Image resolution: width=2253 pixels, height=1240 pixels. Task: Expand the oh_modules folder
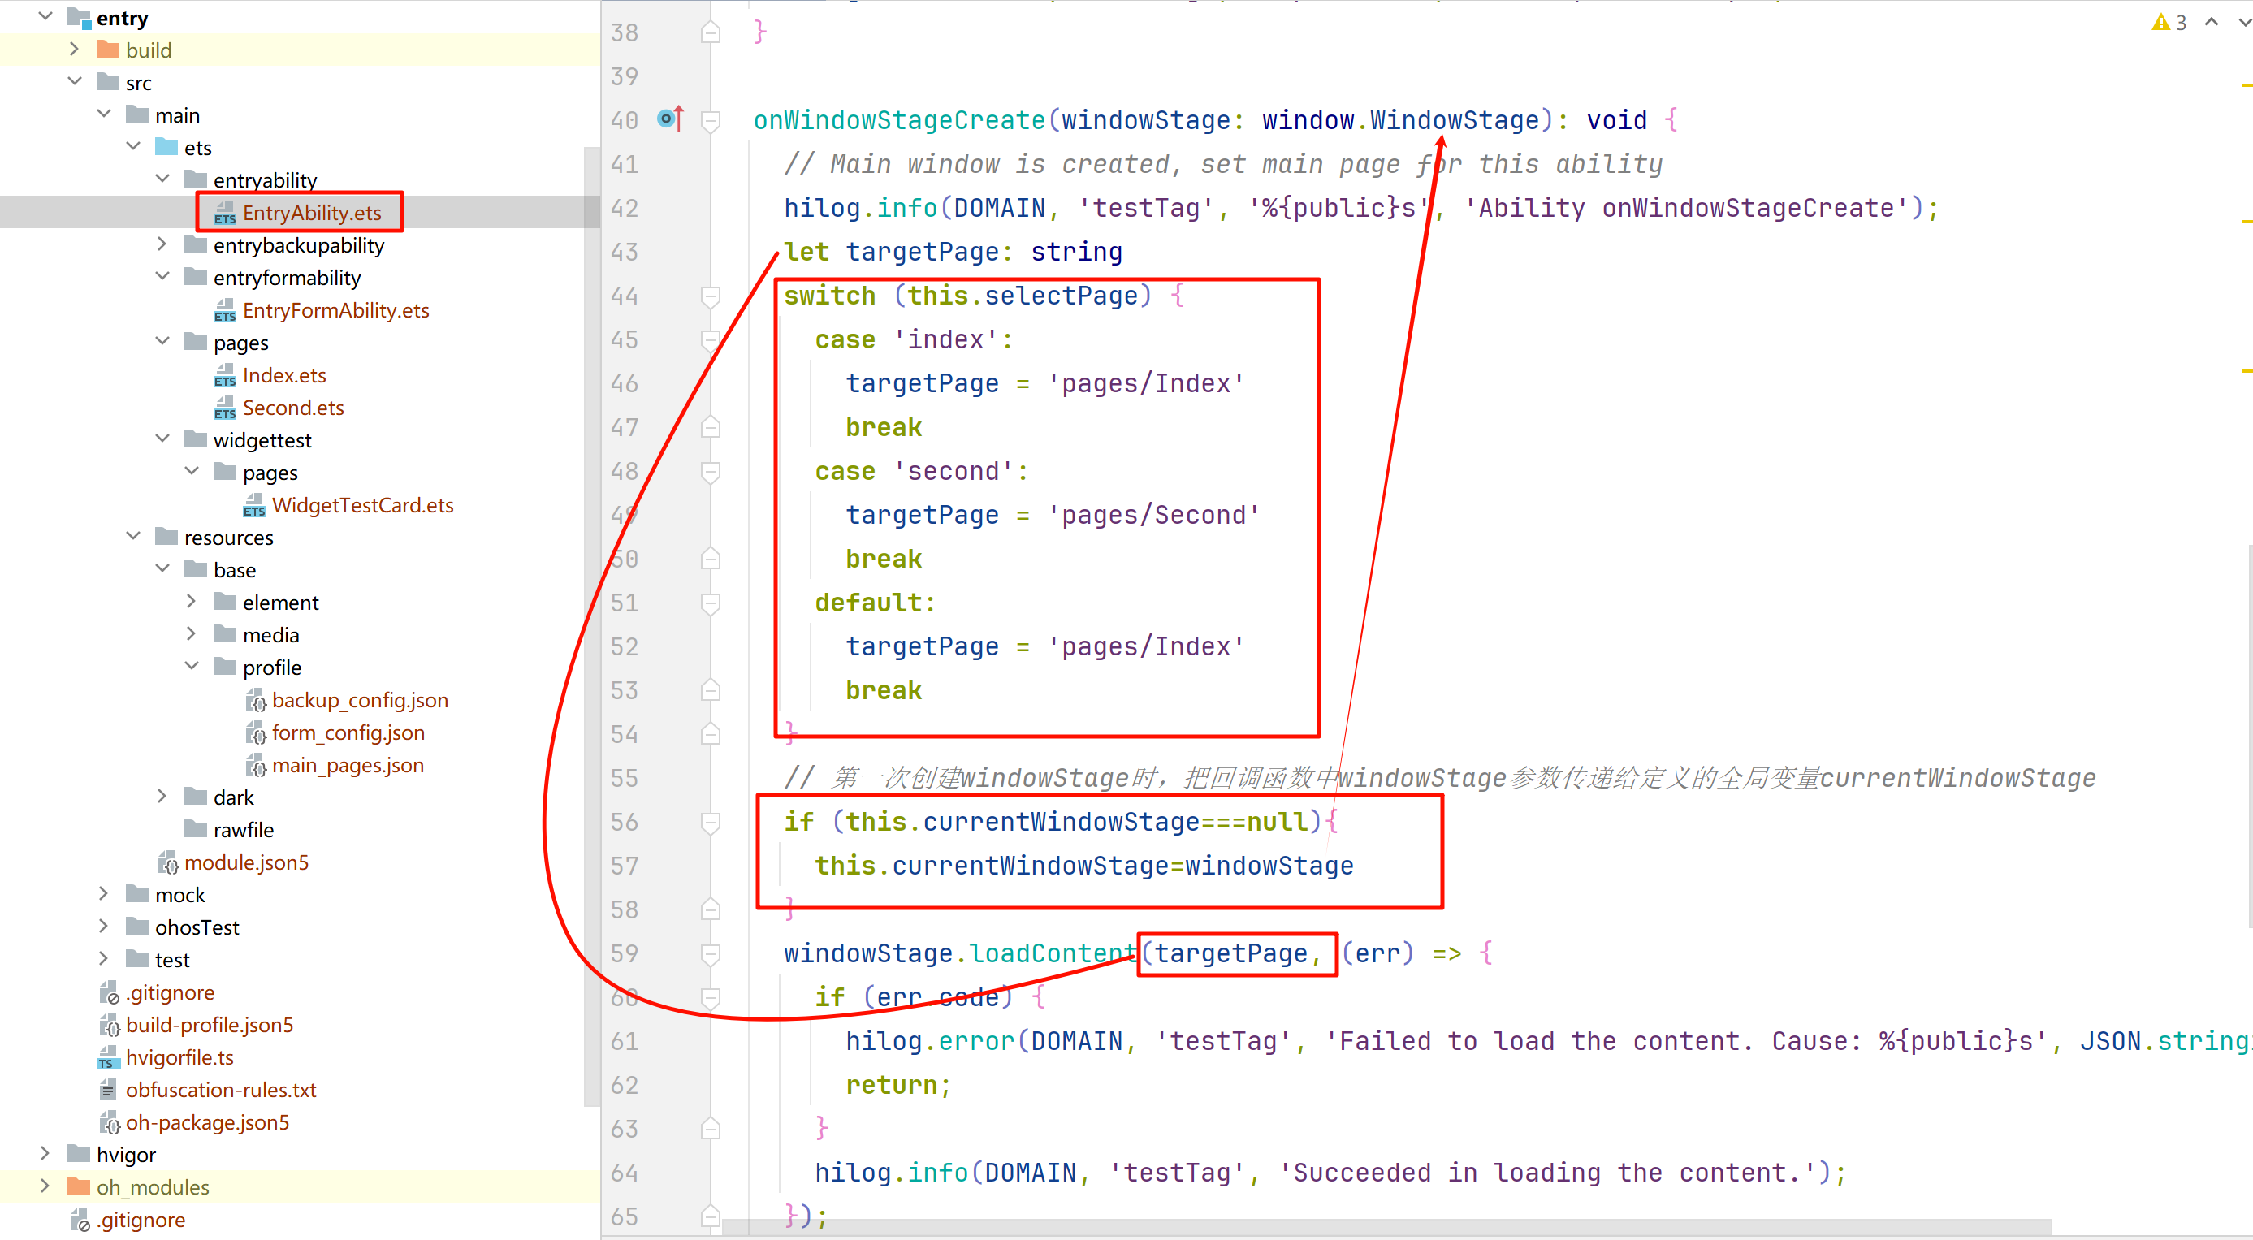pos(45,1186)
